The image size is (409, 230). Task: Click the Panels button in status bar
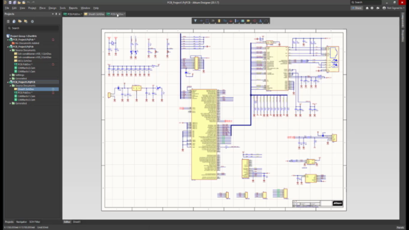pyautogui.click(x=400, y=227)
